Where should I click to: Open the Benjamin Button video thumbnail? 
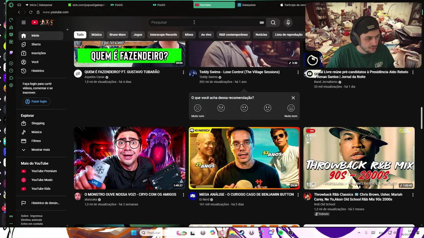click(x=244, y=158)
